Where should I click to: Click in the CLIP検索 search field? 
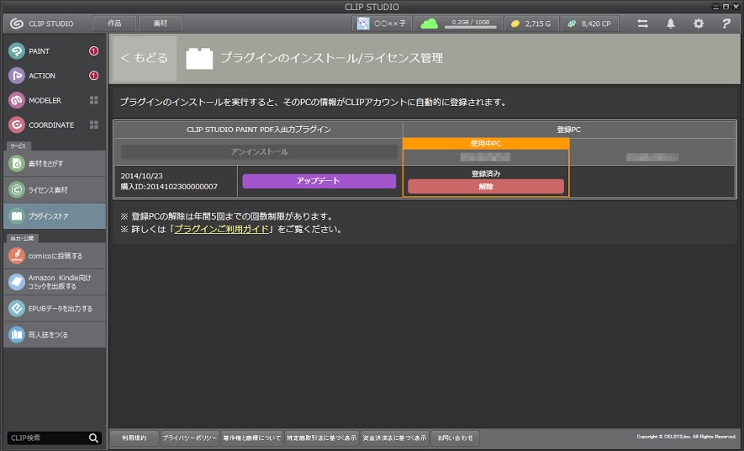coord(47,438)
